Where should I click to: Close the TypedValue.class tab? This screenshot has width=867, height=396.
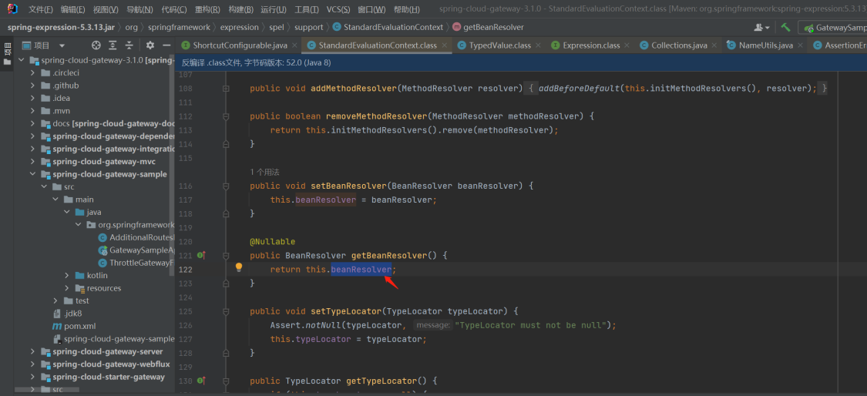(x=539, y=45)
